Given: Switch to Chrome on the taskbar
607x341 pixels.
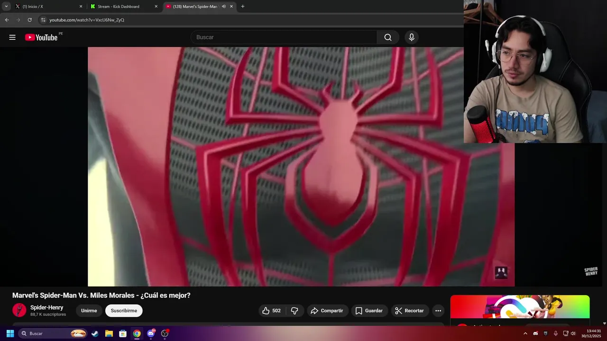Looking at the screenshot, I should coord(137,333).
